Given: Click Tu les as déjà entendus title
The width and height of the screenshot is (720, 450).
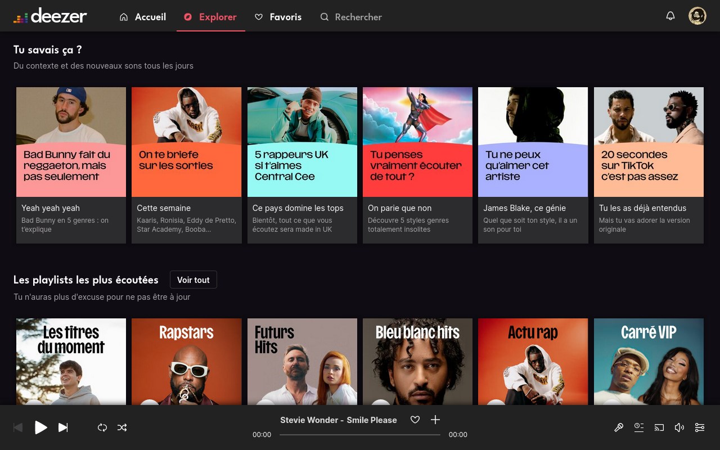Looking at the screenshot, I should (642, 208).
